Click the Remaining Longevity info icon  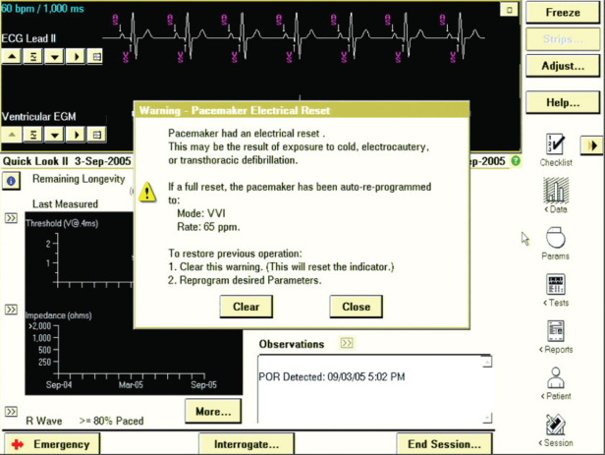pyautogui.click(x=11, y=181)
